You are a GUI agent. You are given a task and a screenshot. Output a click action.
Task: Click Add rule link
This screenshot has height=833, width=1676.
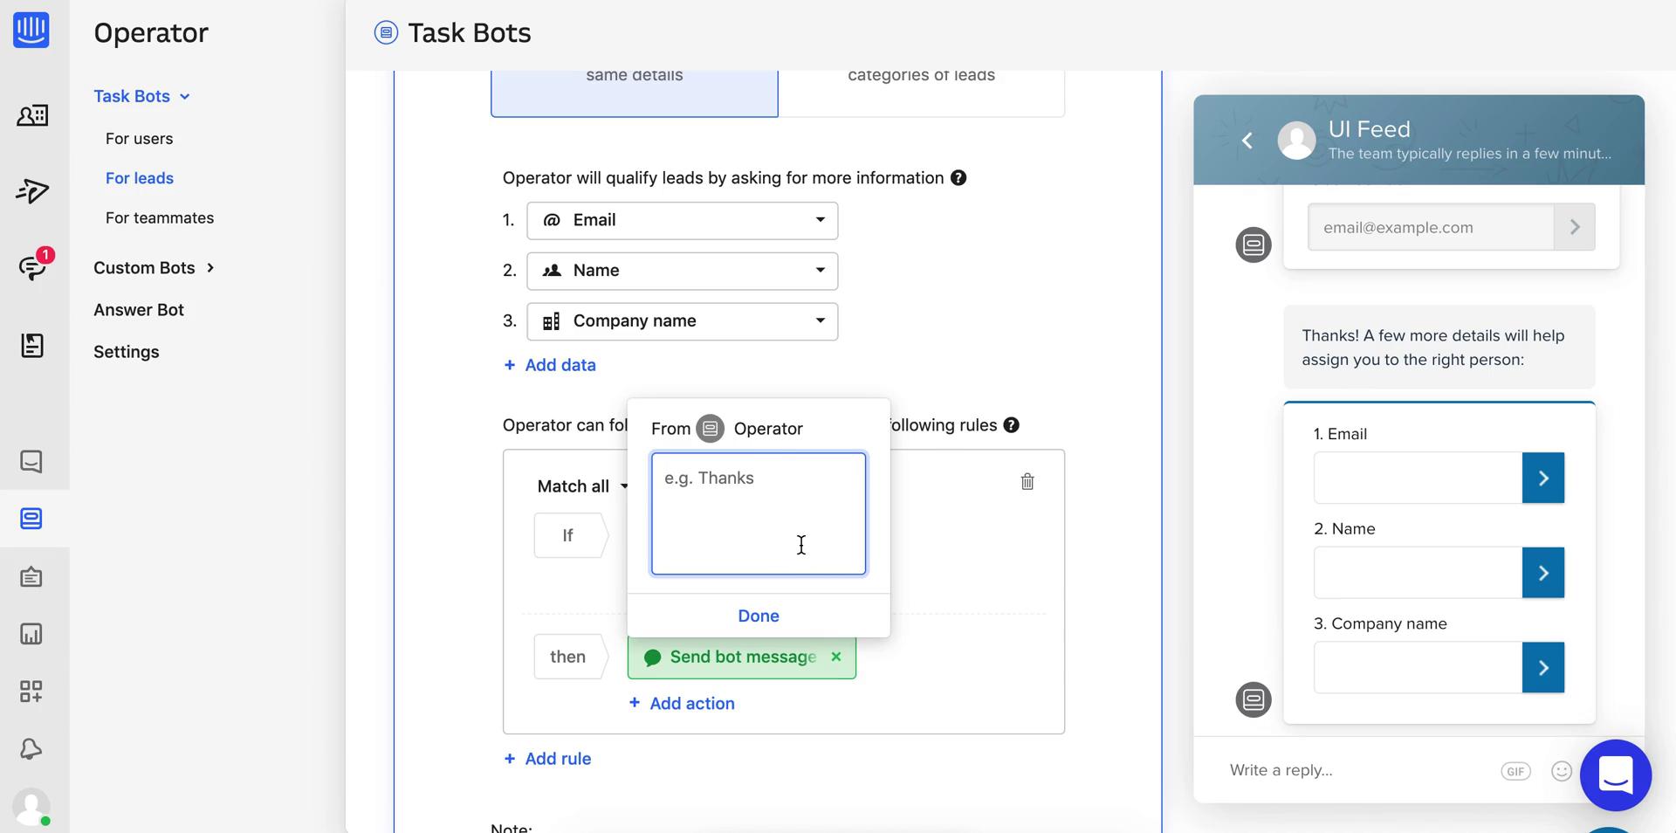(547, 759)
